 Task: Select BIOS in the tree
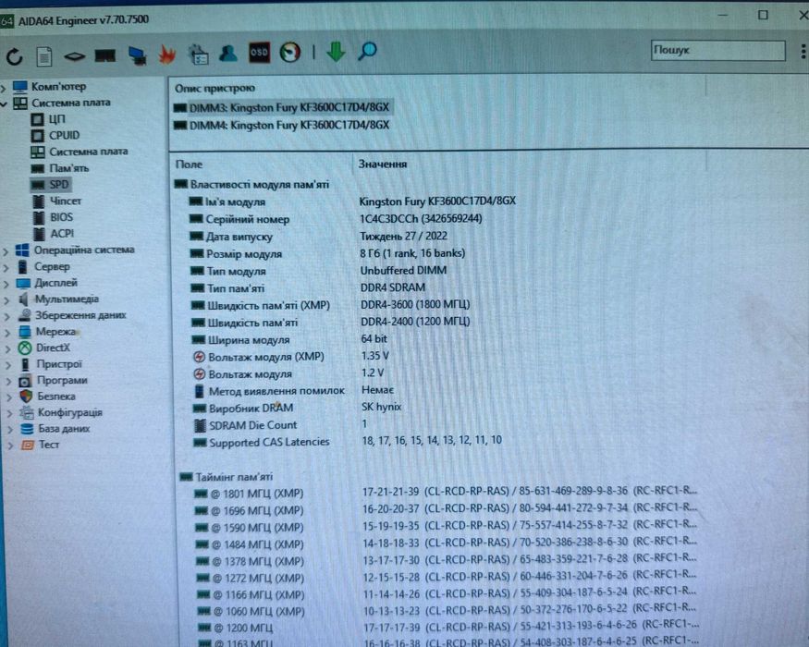[53, 217]
